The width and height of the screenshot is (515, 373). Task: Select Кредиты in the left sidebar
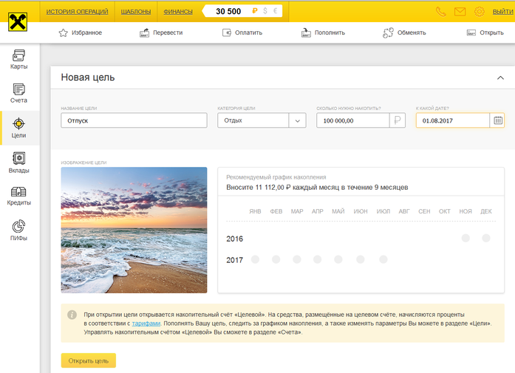(19, 196)
